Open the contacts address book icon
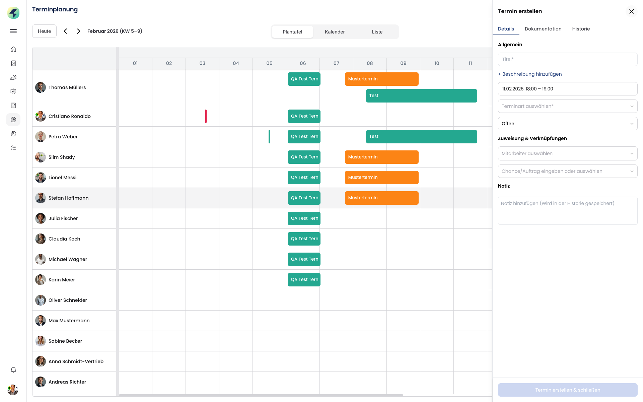 (x=13, y=63)
